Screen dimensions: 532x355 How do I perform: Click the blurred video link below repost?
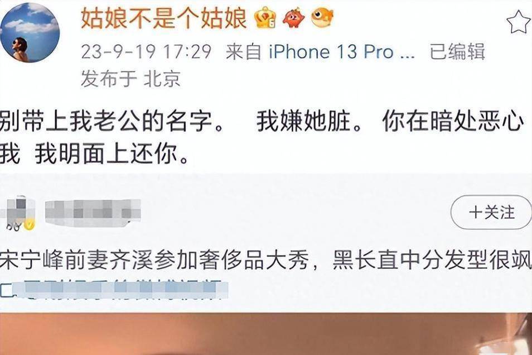[122, 289]
